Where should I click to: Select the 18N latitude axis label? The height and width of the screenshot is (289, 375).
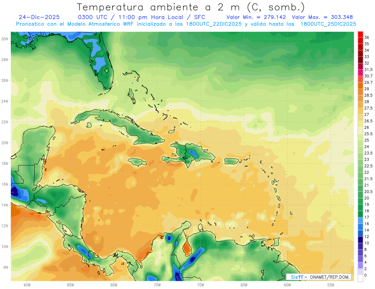coord(5,164)
